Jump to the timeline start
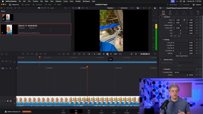203x114 pixels. click(99, 54)
